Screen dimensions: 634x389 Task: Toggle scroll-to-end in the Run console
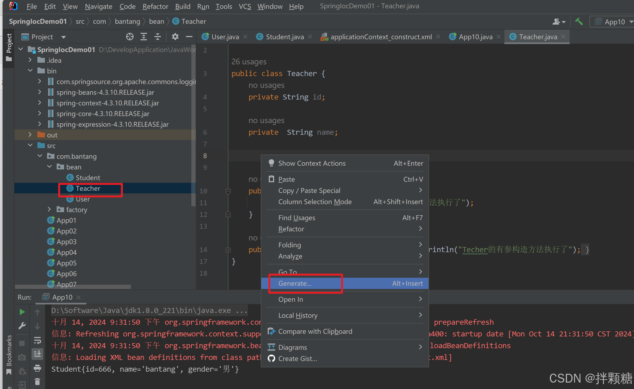tap(37, 354)
